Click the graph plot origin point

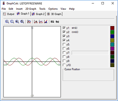coord(32,62)
